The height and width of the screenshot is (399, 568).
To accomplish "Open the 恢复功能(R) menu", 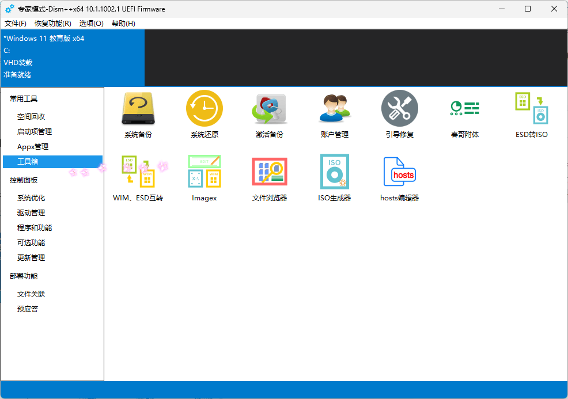I will point(53,24).
